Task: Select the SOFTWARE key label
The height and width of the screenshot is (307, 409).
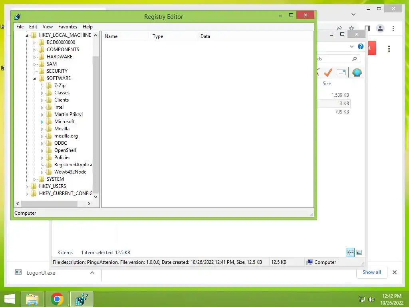Action: 59,78
